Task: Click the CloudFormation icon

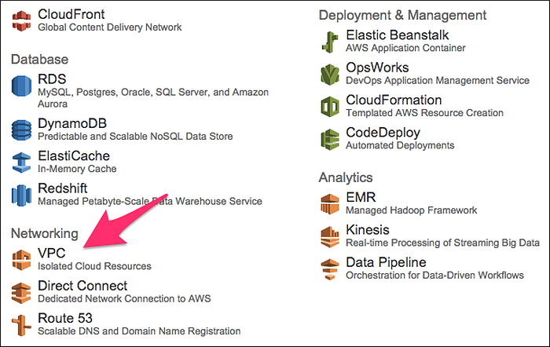Action: 330,107
